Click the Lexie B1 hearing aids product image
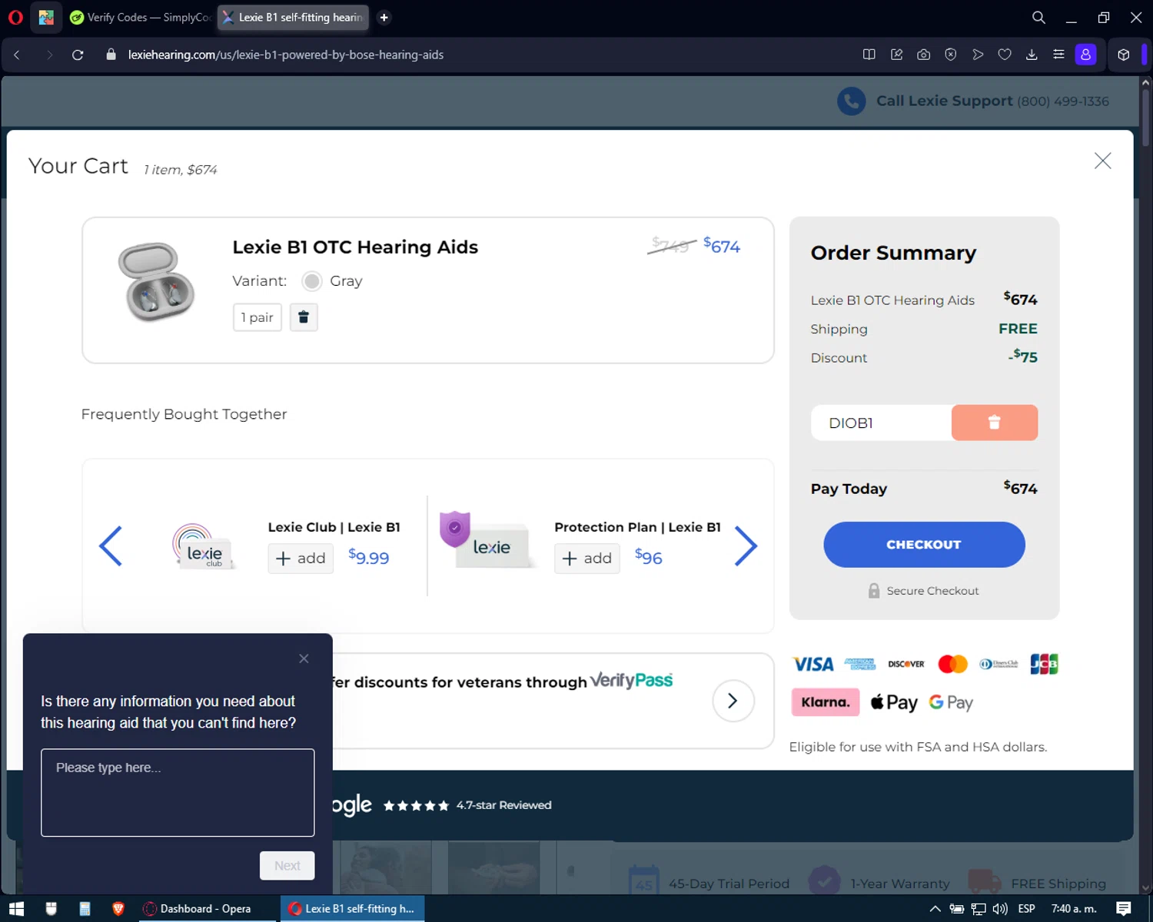Screen dimensions: 1153x922 pyautogui.click(x=156, y=281)
